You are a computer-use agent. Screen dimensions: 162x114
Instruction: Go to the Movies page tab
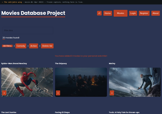point(120,13)
